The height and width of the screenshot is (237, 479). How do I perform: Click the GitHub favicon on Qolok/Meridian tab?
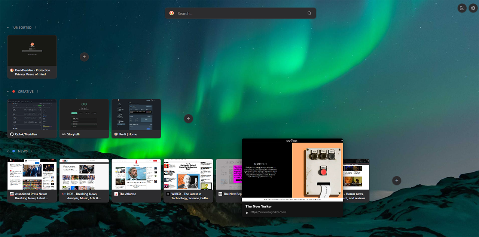coord(12,134)
